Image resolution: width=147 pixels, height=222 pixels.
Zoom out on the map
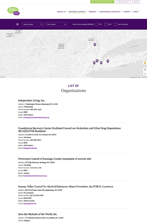click(145, 74)
